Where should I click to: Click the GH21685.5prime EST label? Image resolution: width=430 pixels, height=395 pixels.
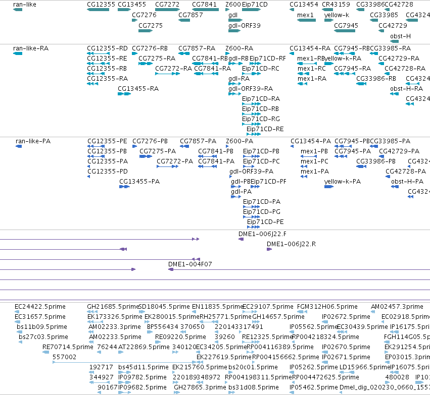coord(113,307)
